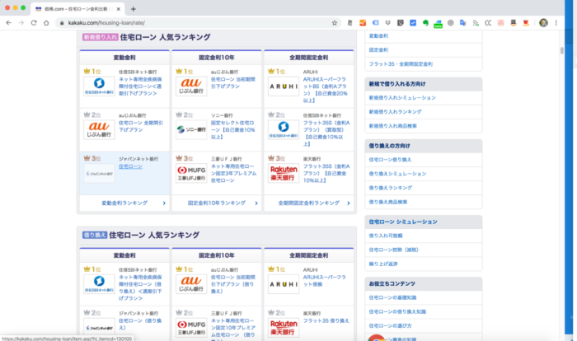Viewport: 577px width, 341px height.
Task: Open 新規借り入れシミュレーション in sidebar
Action: click(402, 98)
